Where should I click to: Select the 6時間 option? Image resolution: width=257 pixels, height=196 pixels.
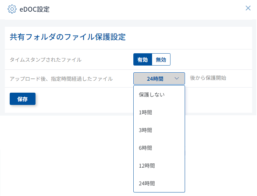click(145, 148)
